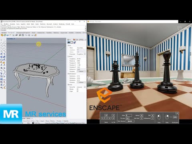The image size is (192, 144).
Task: Click the Destinazione Posizione Colloca button
Action: tap(81, 82)
